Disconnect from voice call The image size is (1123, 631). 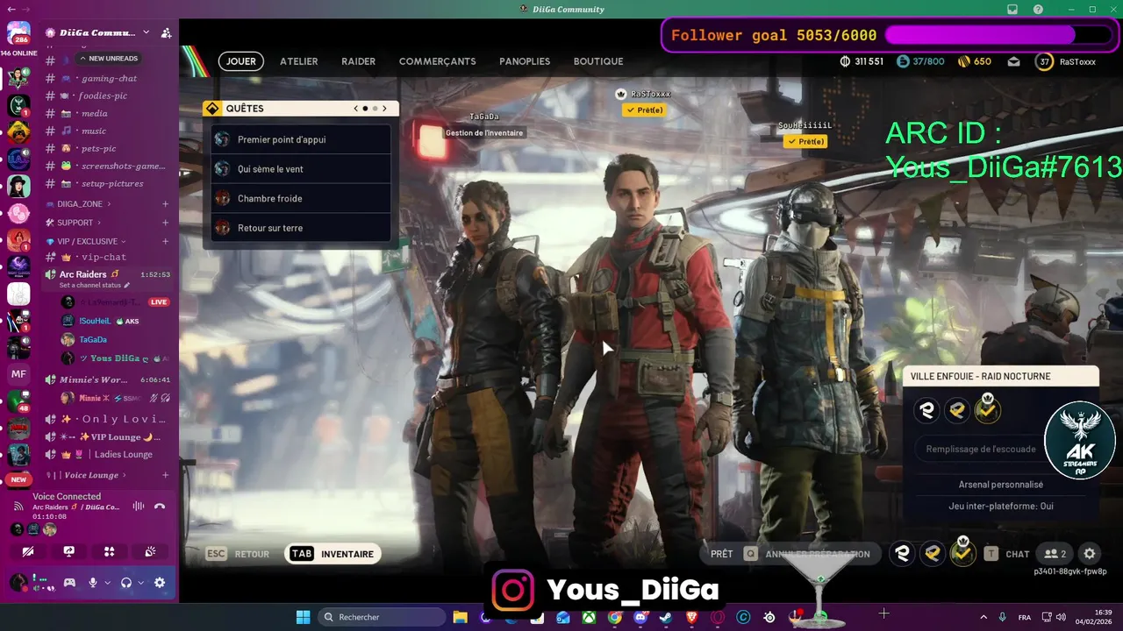click(x=160, y=506)
